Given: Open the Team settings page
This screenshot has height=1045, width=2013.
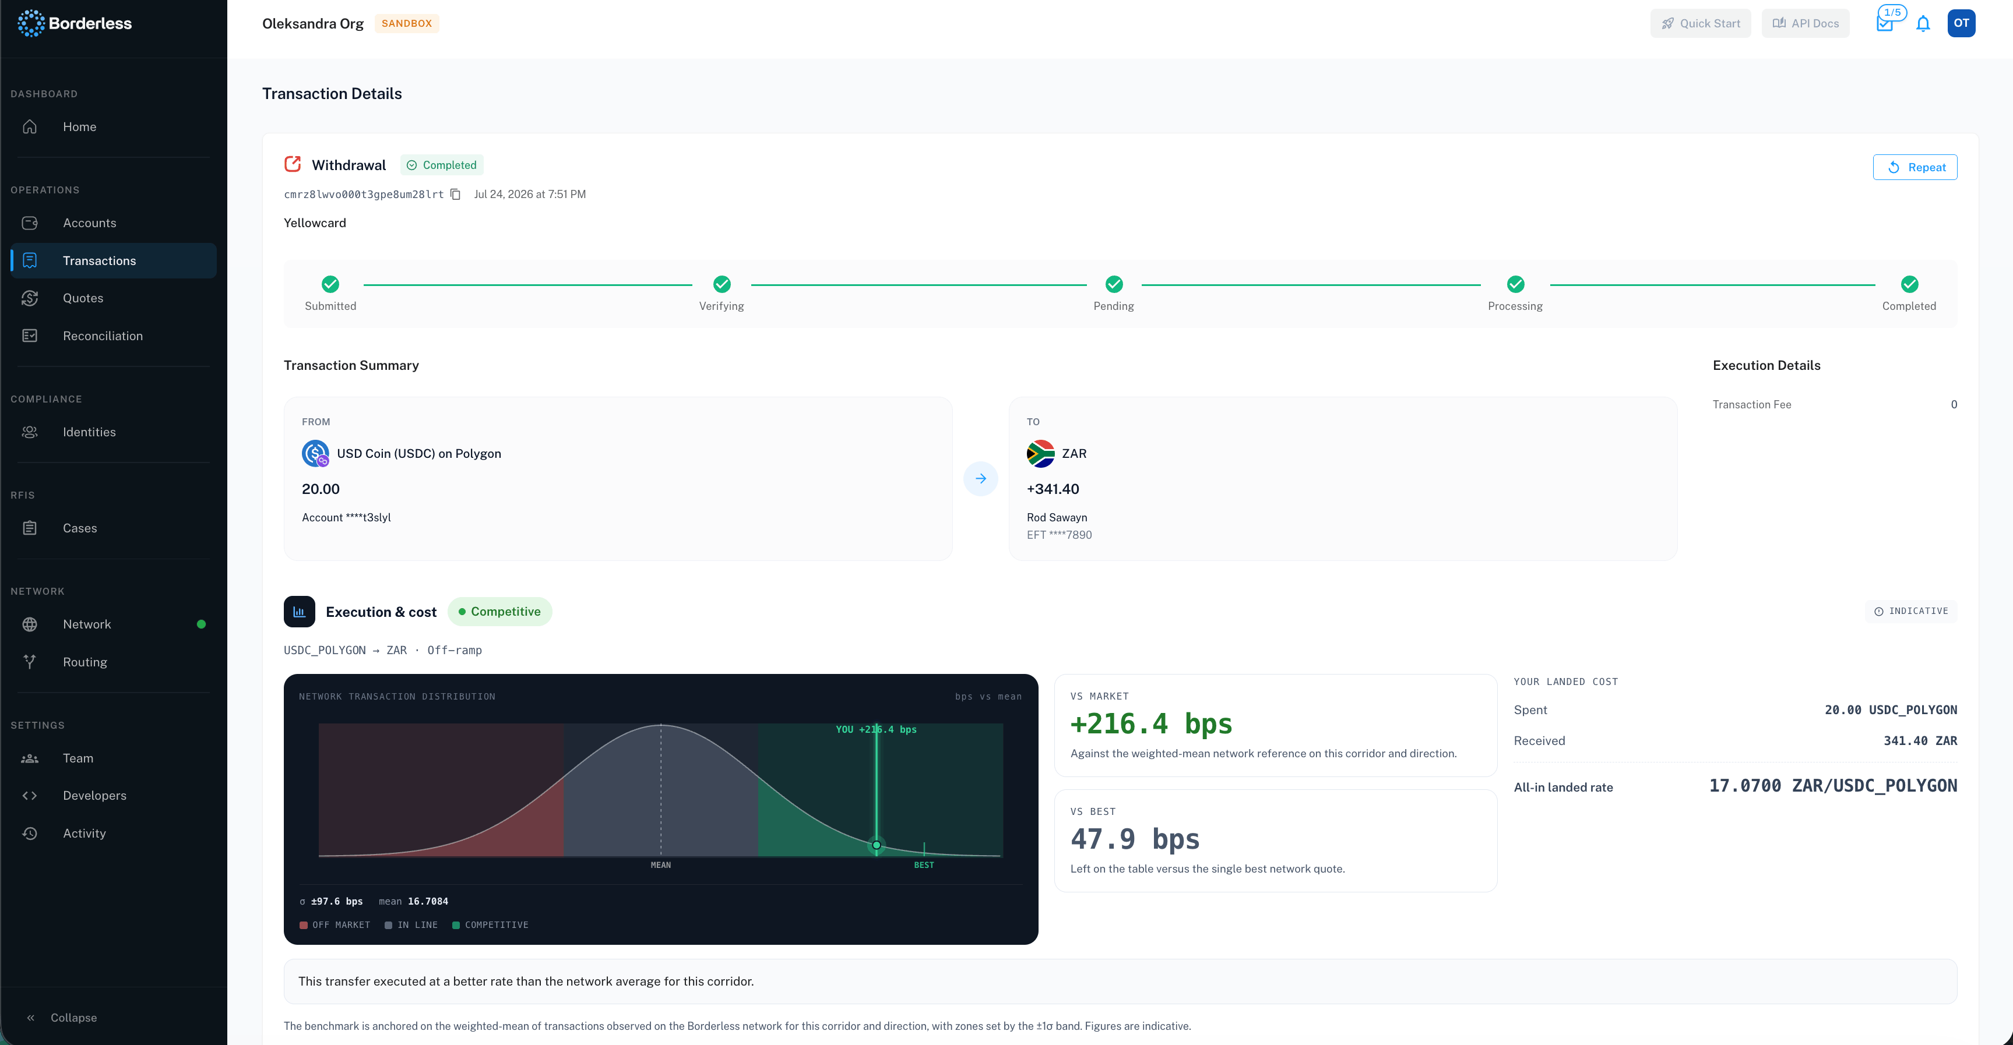Looking at the screenshot, I should tap(113, 758).
